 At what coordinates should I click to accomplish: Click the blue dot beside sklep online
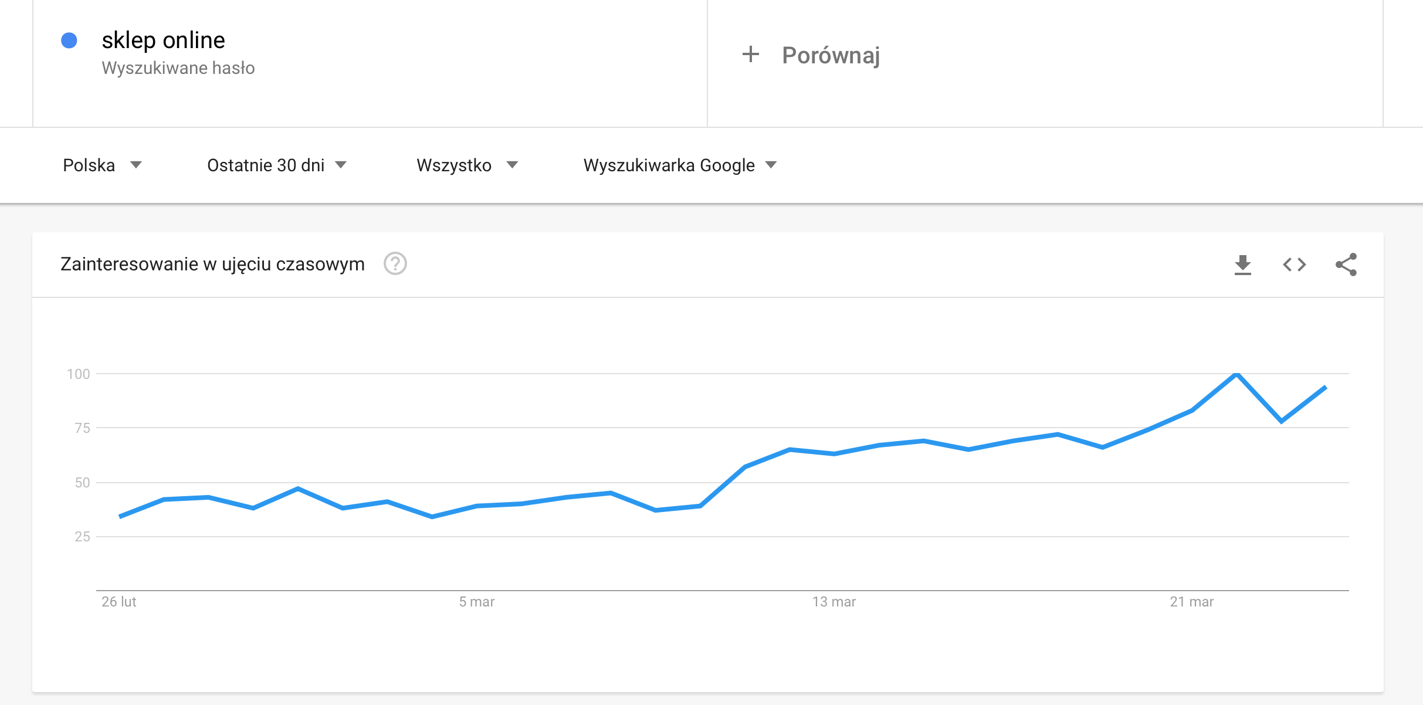(x=69, y=40)
